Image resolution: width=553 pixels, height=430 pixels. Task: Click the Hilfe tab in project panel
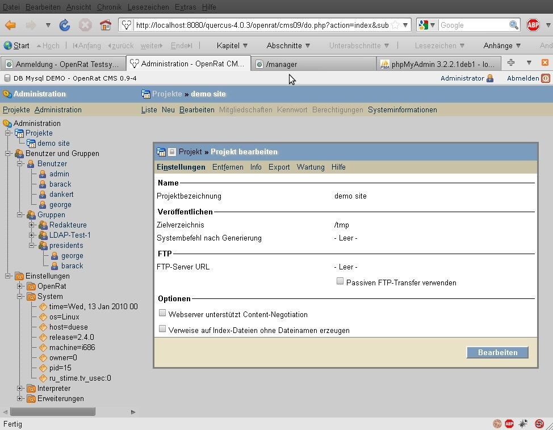338,167
